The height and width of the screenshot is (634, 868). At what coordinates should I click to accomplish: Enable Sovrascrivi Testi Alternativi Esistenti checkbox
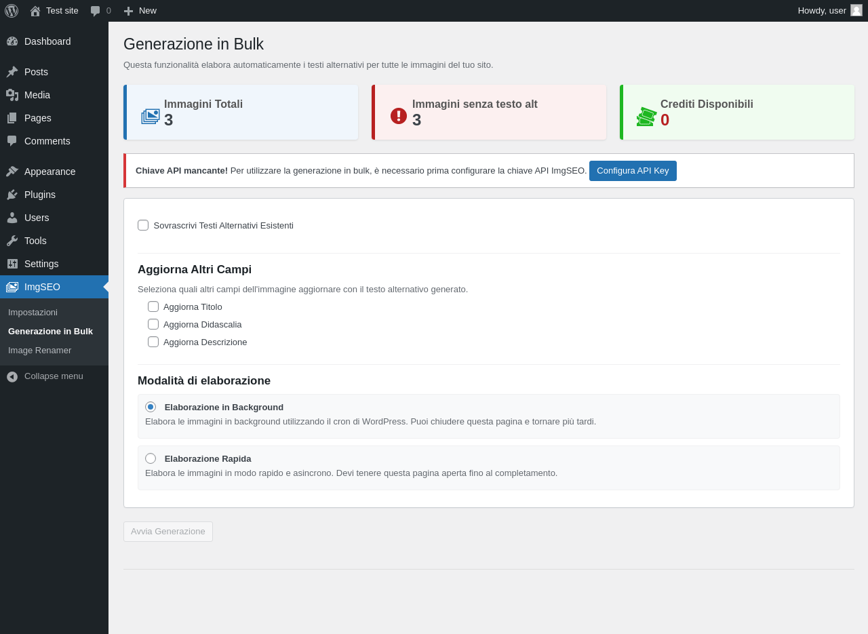tap(143, 225)
